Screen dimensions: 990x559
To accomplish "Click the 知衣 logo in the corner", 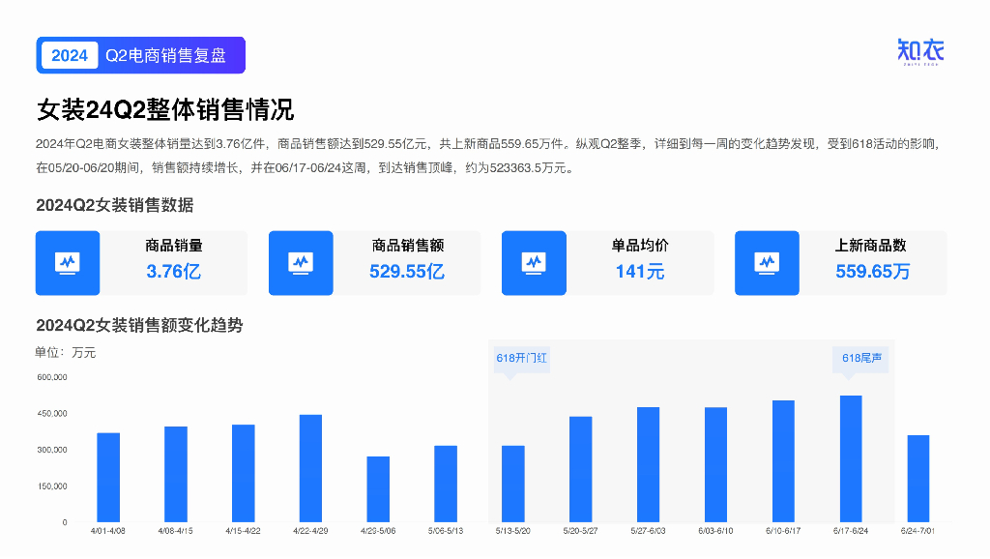I will coord(919,51).
